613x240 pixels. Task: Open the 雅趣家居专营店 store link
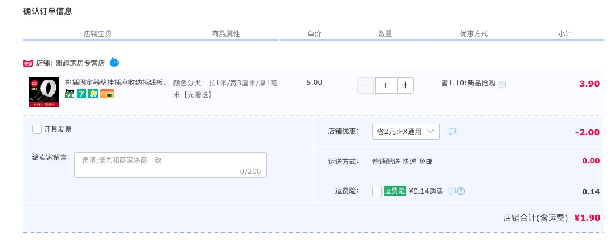point(80,63)
